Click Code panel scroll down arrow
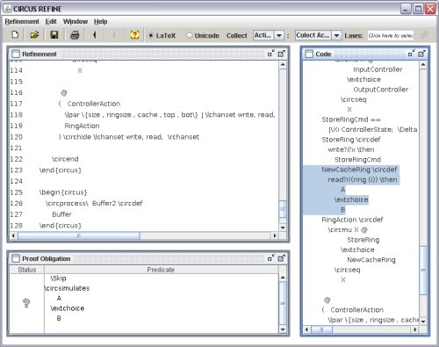Viewport: 439px width, 347px height. pos(423,322)
